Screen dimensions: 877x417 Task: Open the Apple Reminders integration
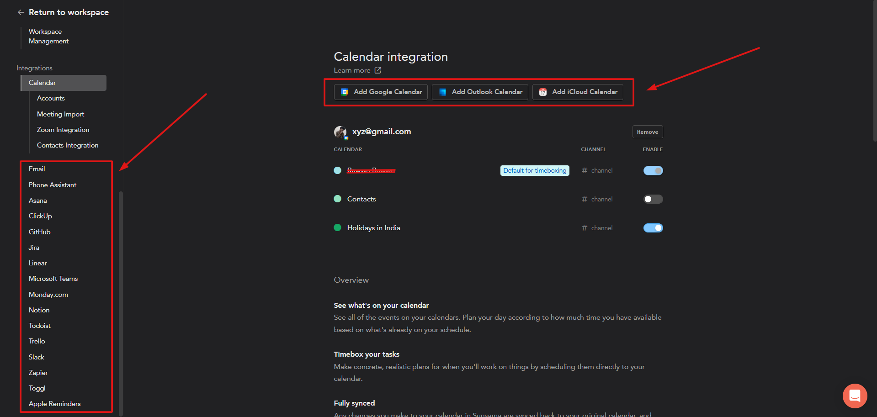[54, 404]
